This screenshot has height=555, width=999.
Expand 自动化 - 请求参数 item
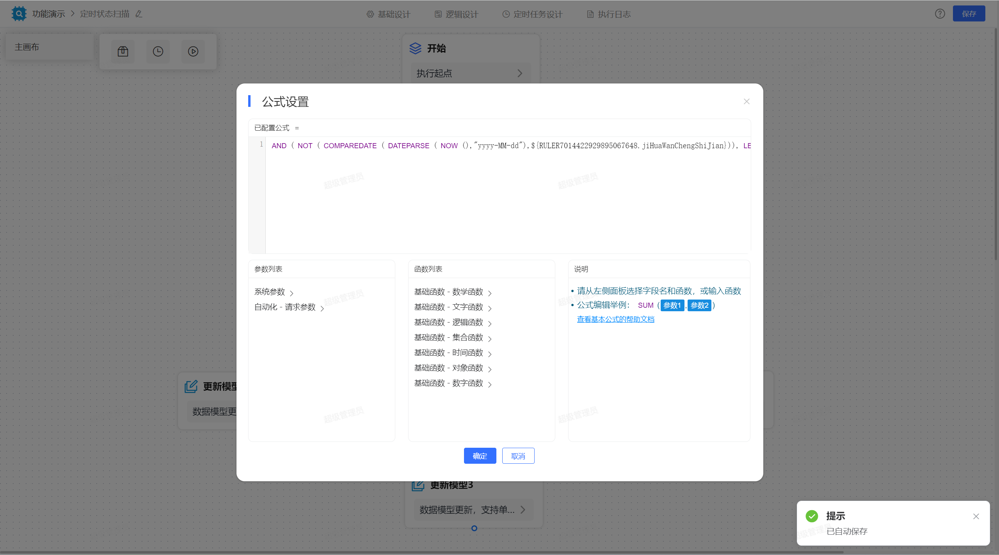coord(289,307)
